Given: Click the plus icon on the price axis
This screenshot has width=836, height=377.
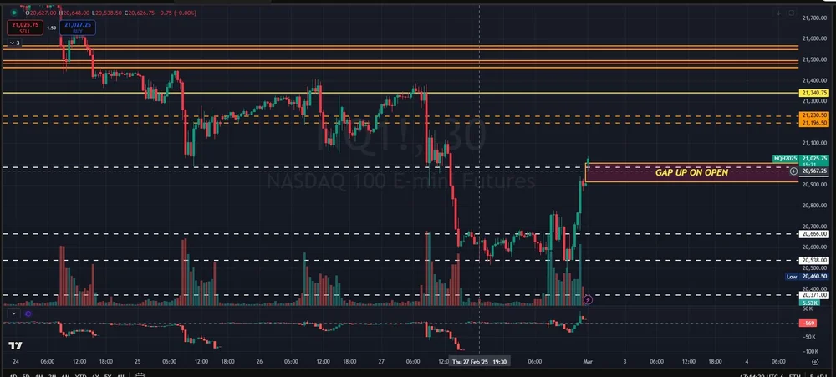Looking at the screenshot, I should (x=793, y=171).
